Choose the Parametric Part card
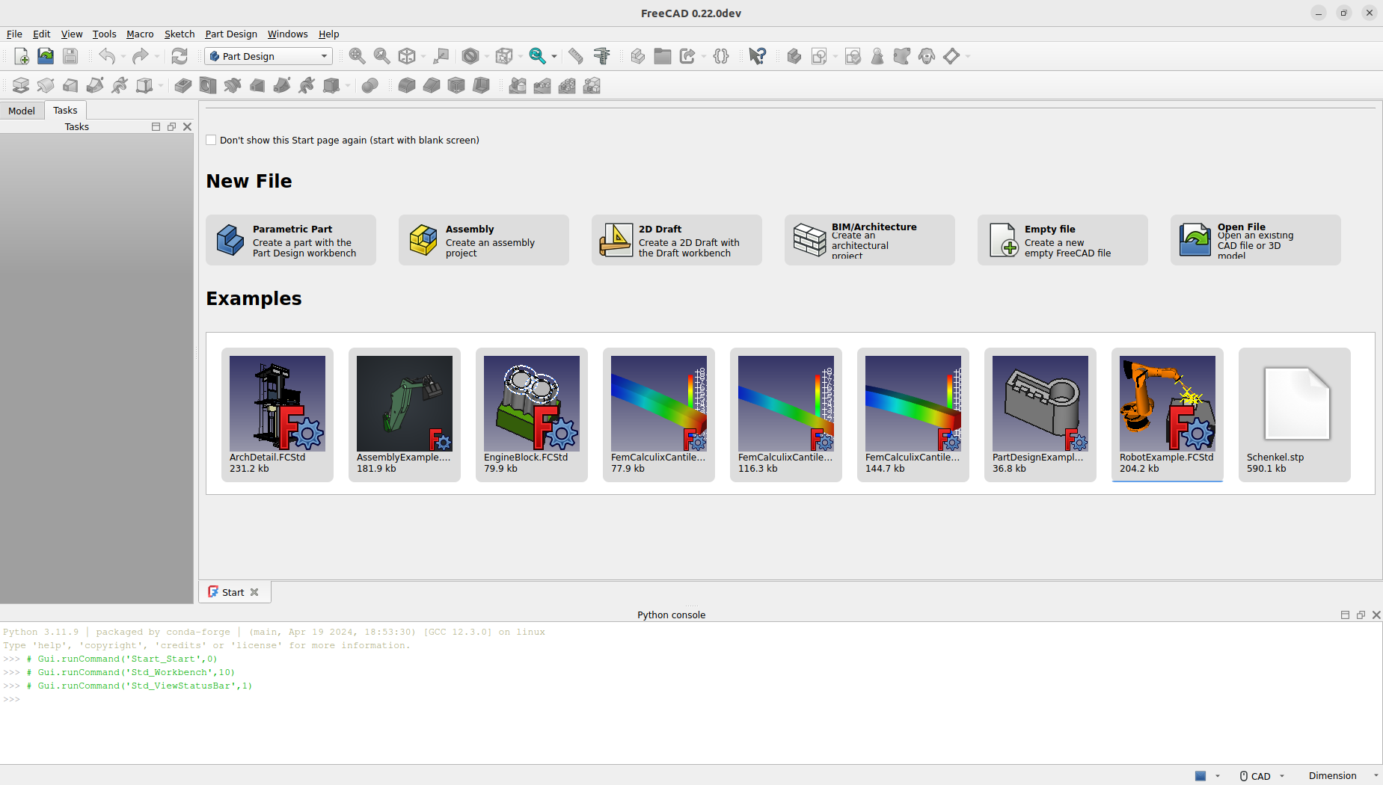This screenshot has width=1383, height=785. pos(291,240)
